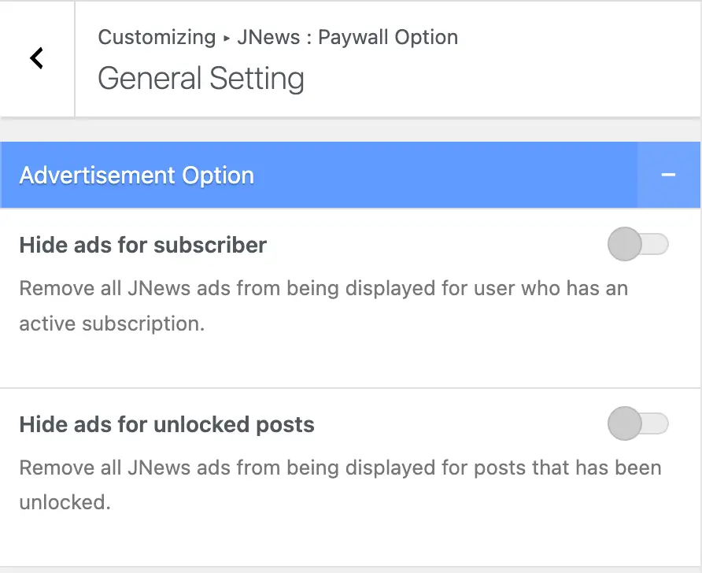
Task: Select the Advertisement Option title text
Action: tap(136, 175)
